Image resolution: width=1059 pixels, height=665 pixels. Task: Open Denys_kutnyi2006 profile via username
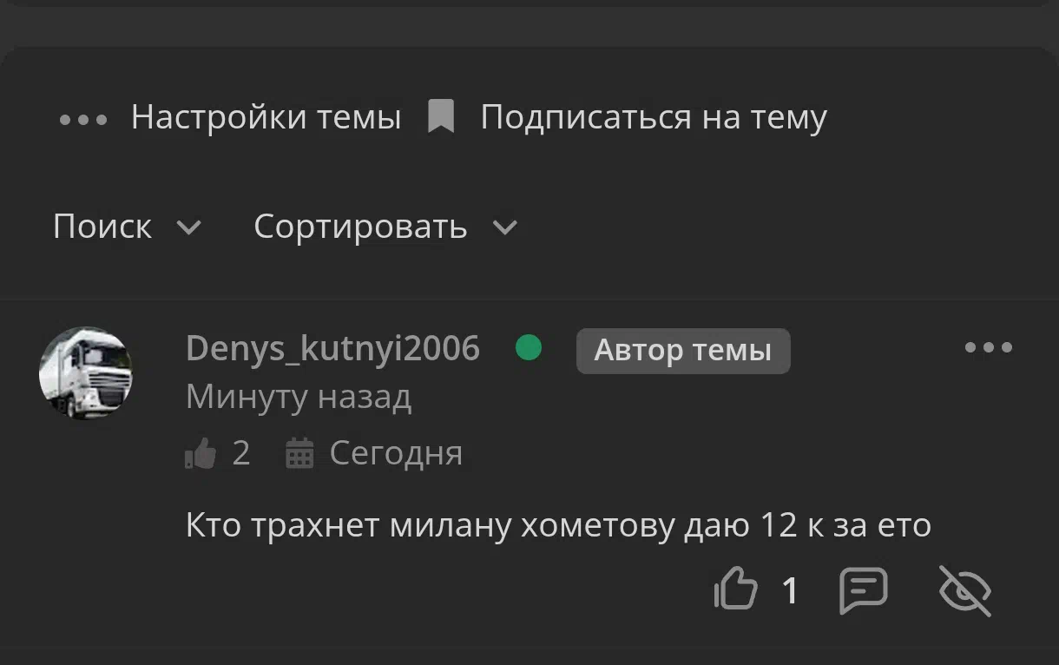click(332, 348)
